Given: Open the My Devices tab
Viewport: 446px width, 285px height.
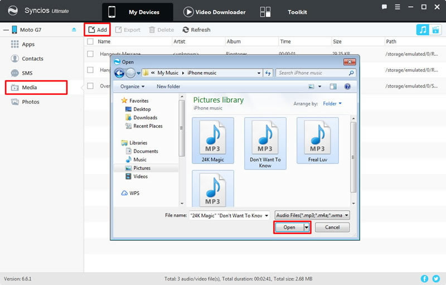Looking at the screenshot, I should coord(137,12).
